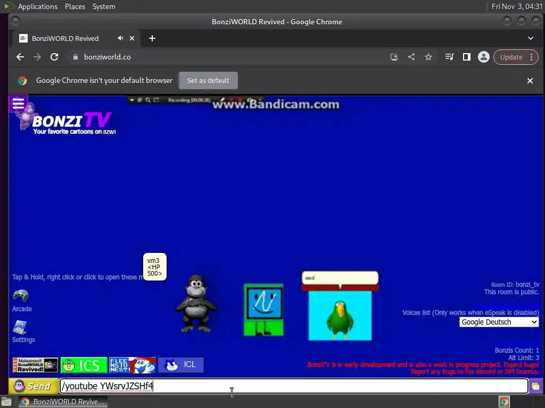This screenshot has width=545, height=408.
Task: Open the Chrome profile avatar
Action: [x=483, y=57]
